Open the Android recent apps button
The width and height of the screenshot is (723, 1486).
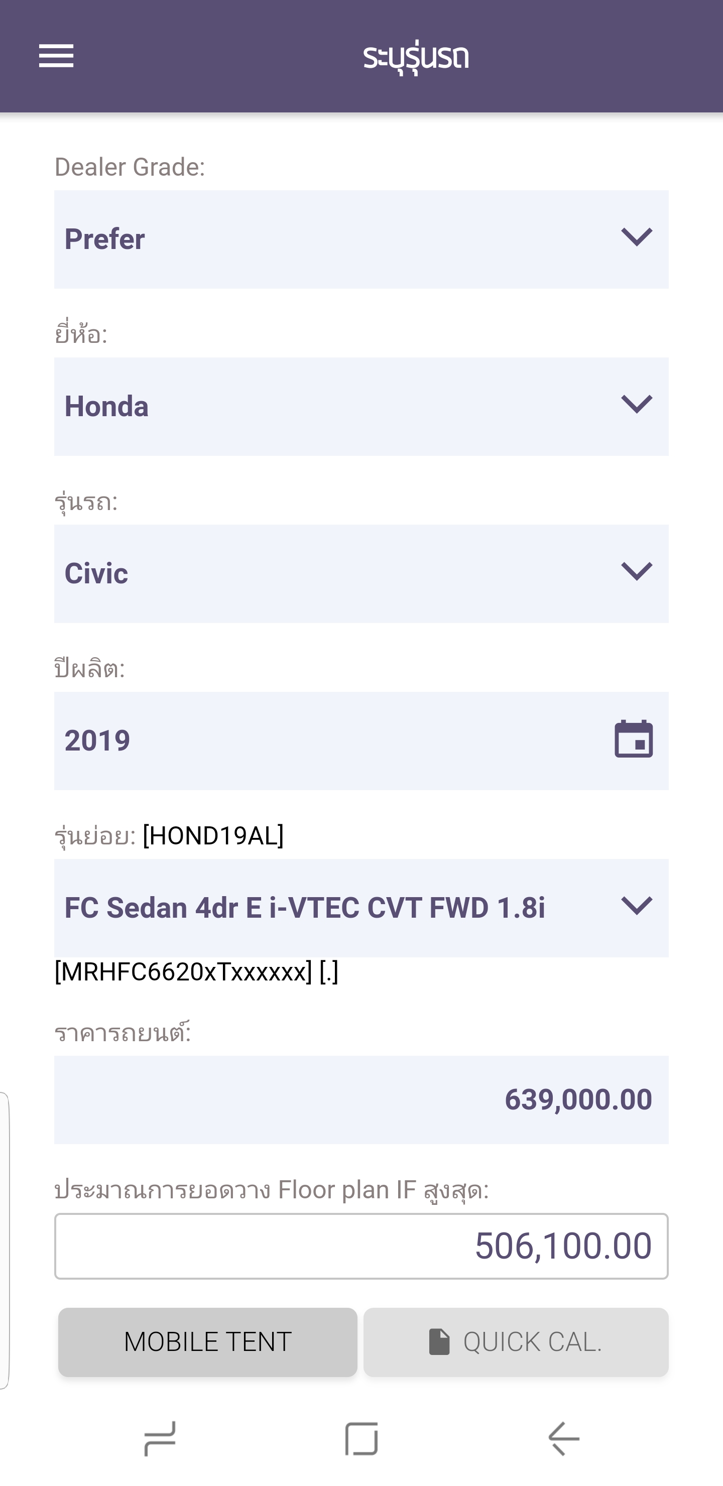coord(160,1439)
